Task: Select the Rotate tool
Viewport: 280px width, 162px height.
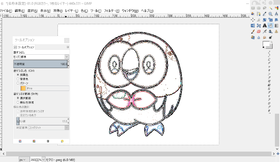Action: (265, 20)
